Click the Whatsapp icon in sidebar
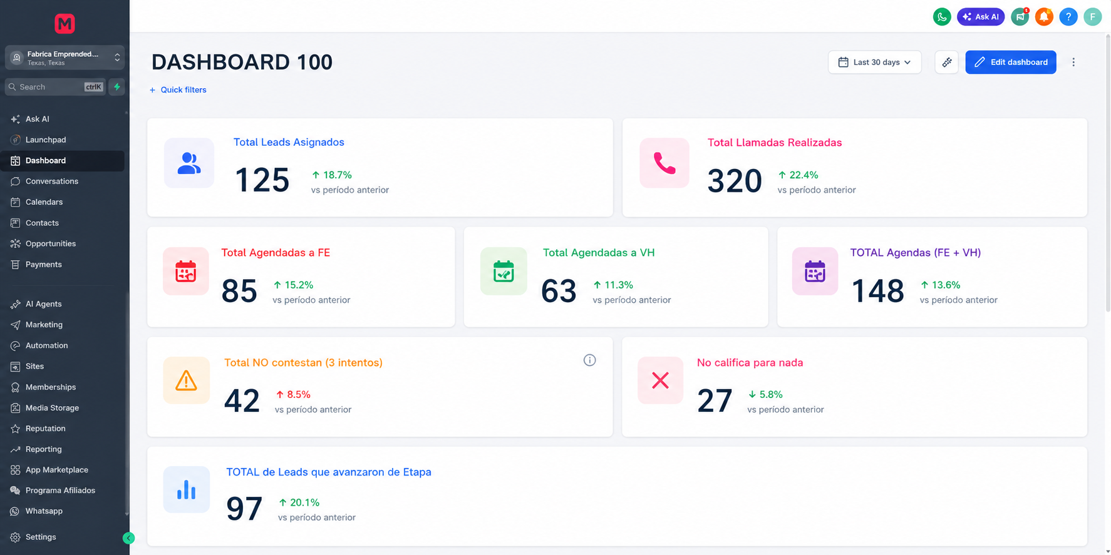This screenshot has width=1111, height=555. (x=15, y=511)
